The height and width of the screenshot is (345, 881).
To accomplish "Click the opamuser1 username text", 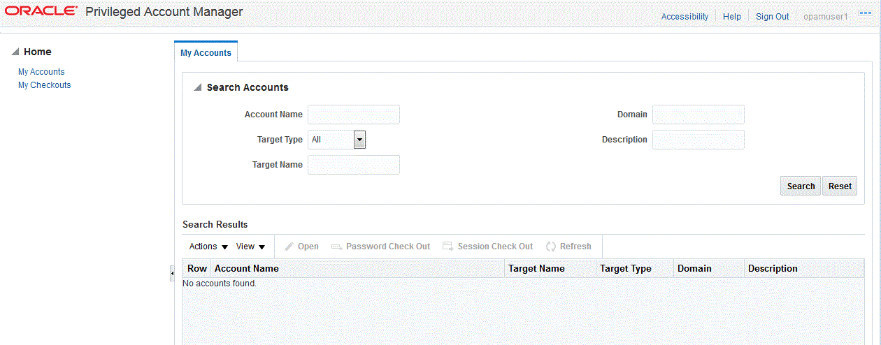I will coord(826,17).
